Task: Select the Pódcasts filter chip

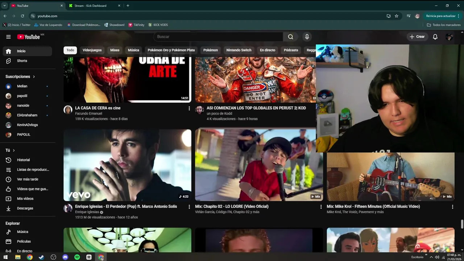Action: pyautogui.click(x=291, y=50)
